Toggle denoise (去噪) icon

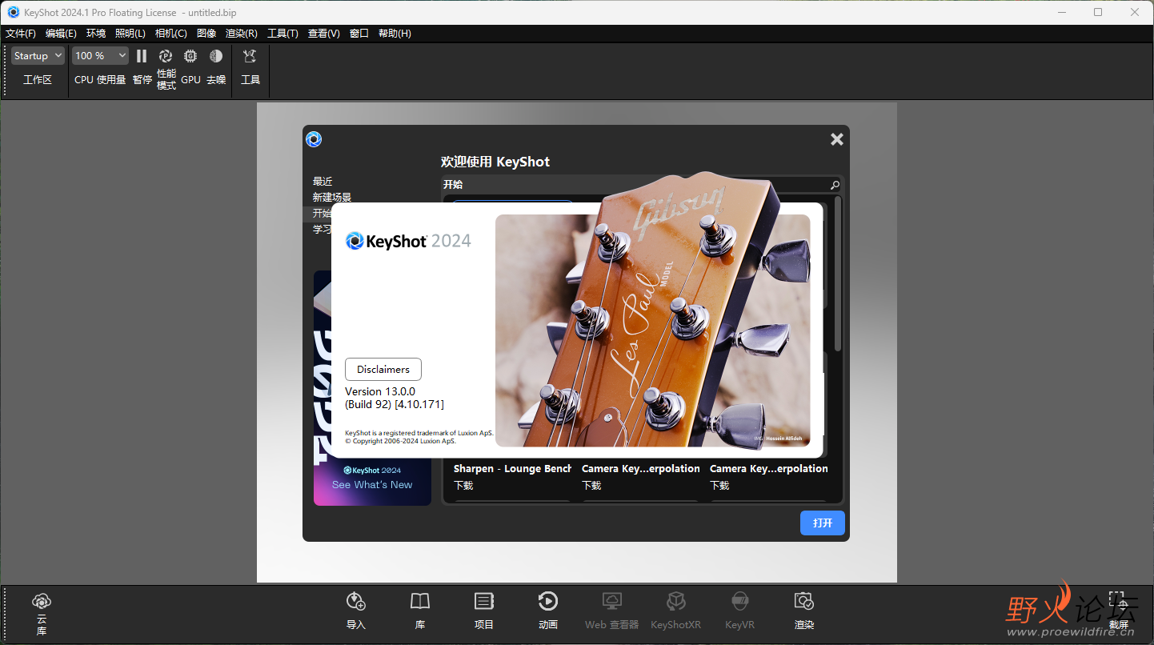pyautogui.click(x=216, y=56)
